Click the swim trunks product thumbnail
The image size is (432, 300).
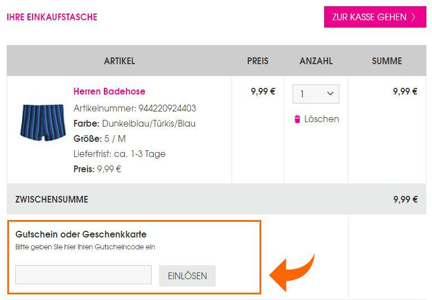pyautogui.click(x=43, y=122)
